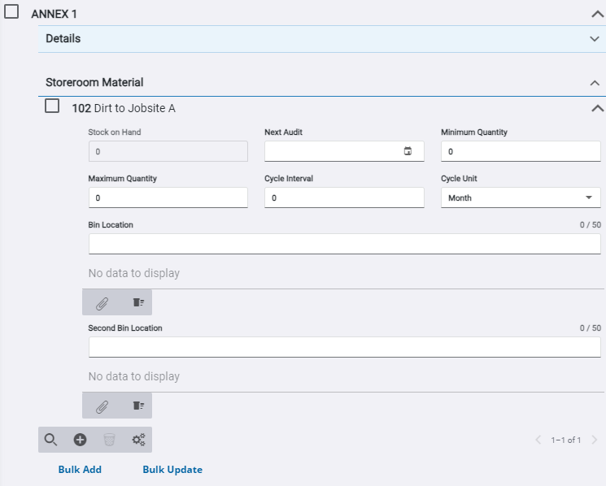Screen dimensions: 606x486
Task: Focus the Minimum Quantity field
Action: click(521, 151)
